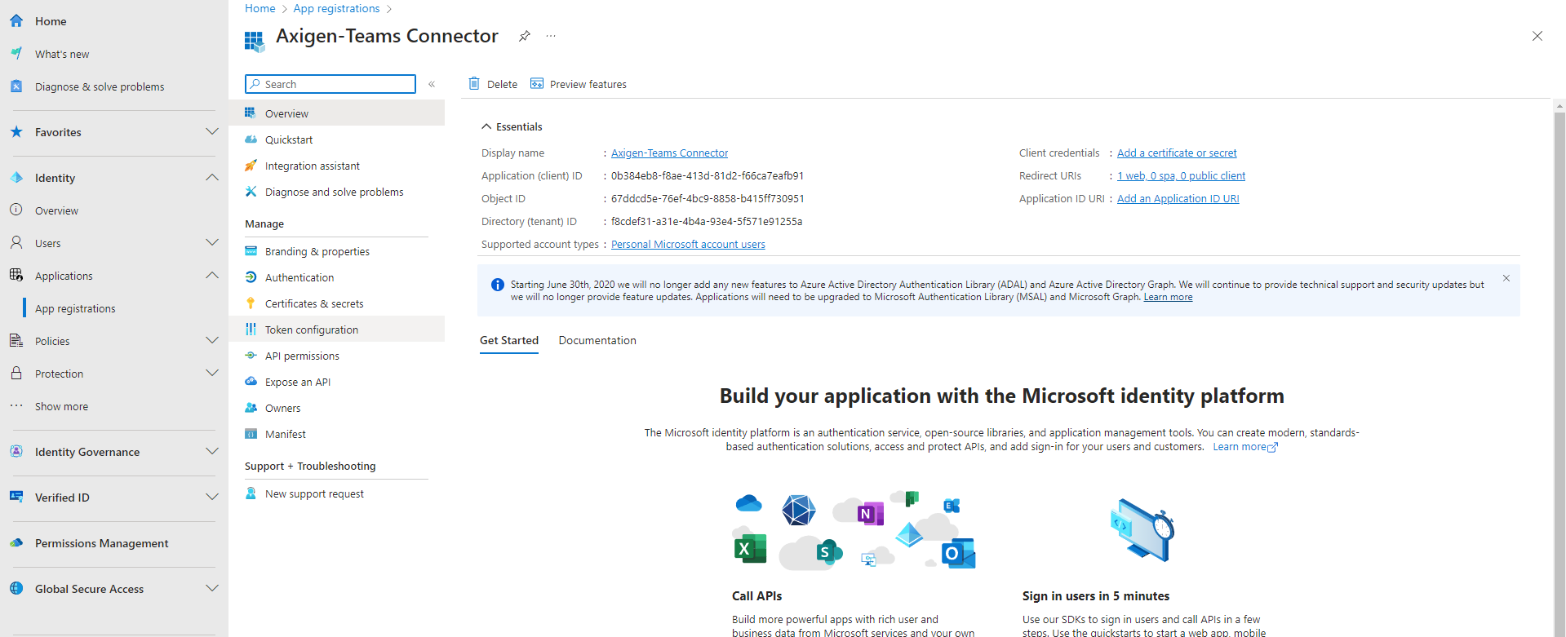The image size is (1566, 637).
Task: Select the Get Started tab
Action: click(x=509, y=341)
